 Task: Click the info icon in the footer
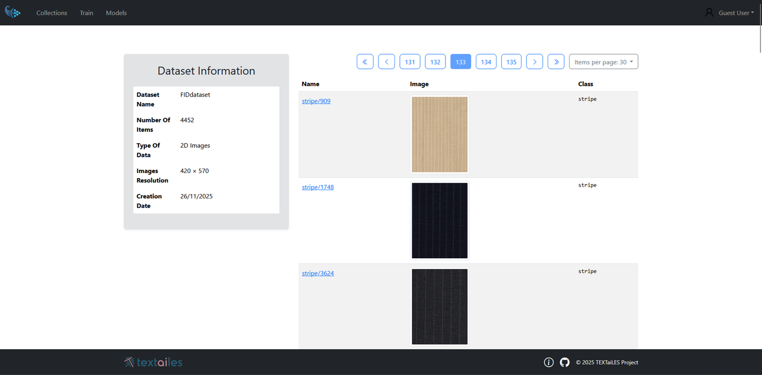point(549,362)
